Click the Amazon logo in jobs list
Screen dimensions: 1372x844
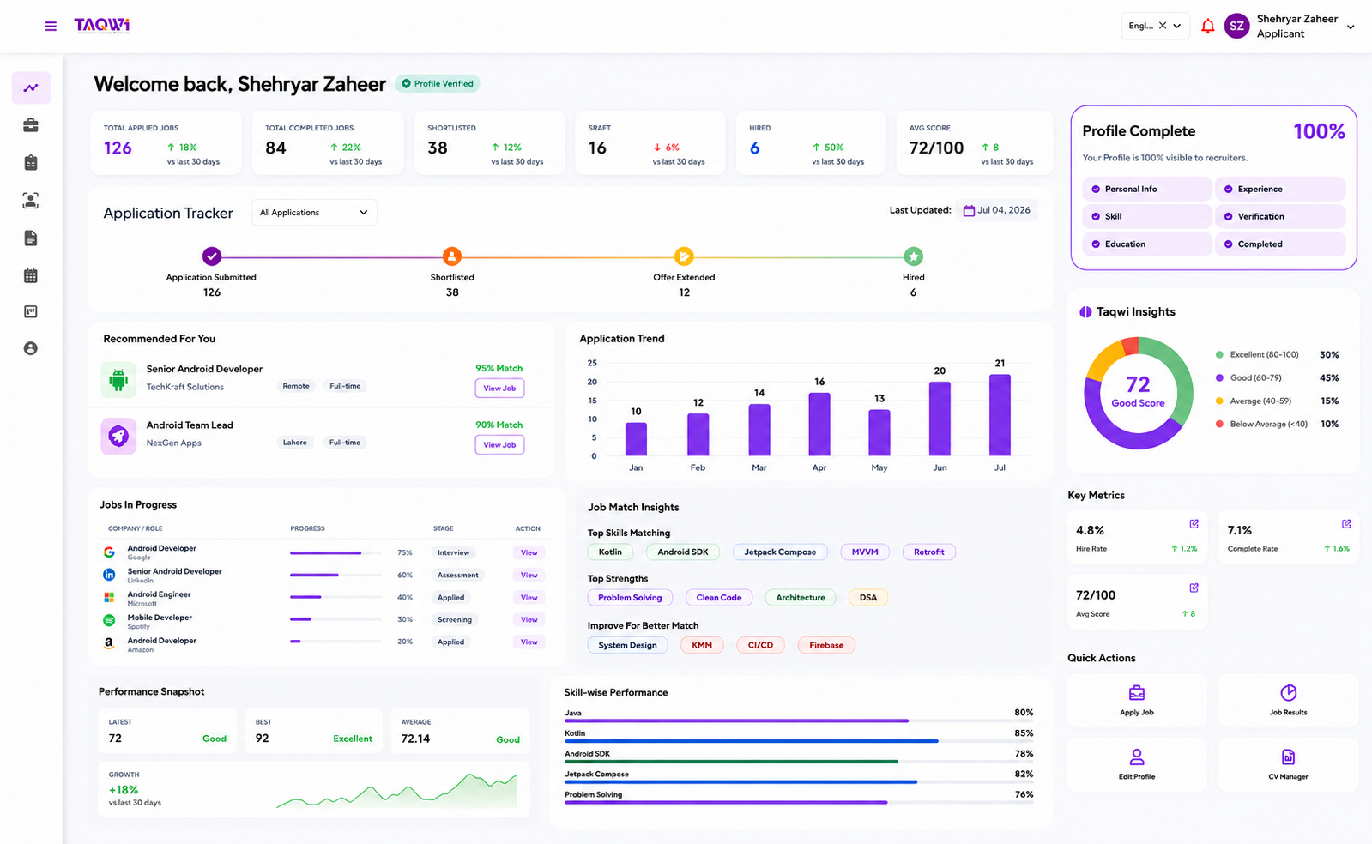coord(109,642)
